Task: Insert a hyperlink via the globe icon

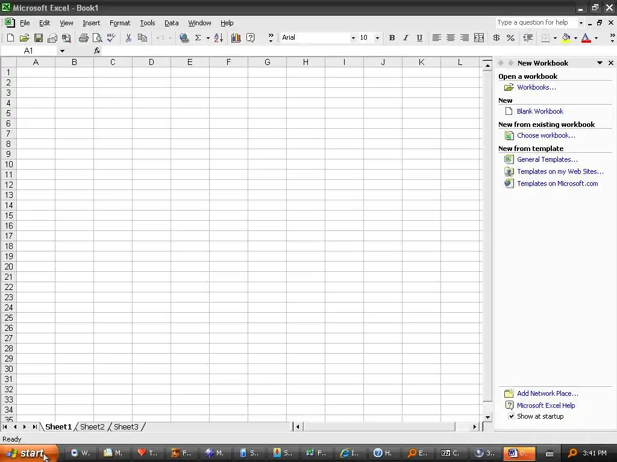Action: point(184,38)
